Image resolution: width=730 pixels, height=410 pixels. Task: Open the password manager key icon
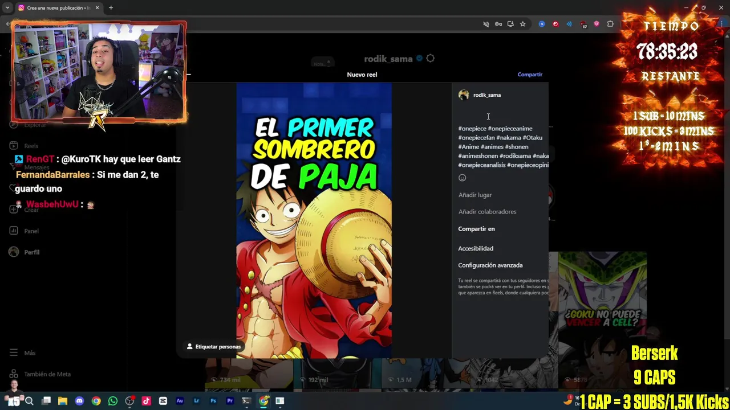[498, 24]
